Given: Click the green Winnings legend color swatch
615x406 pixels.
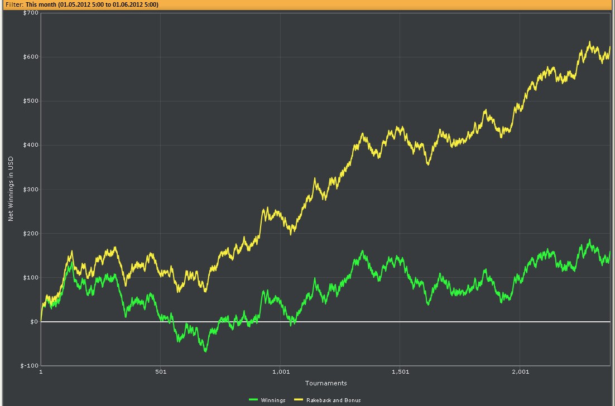Looking at the screenshot, I should point(253,400).
